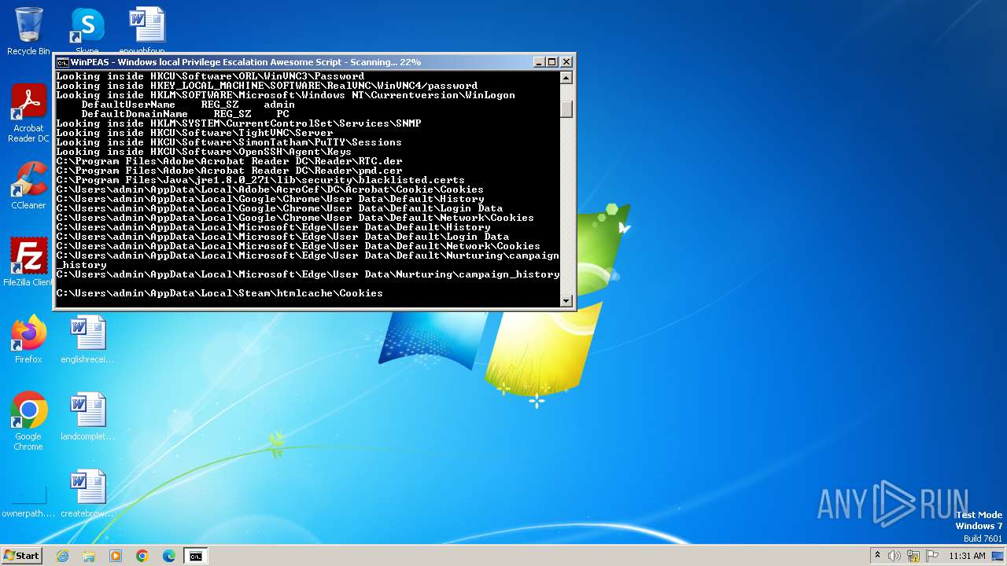Click the Services\SNMP registry line
The image size is (1007, 566).
(x=238, y=123)
